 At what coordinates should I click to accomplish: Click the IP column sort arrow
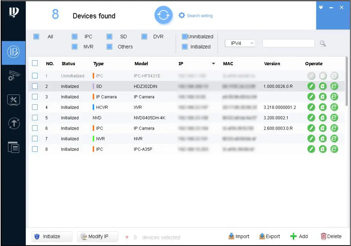click(x=213, y=64)
